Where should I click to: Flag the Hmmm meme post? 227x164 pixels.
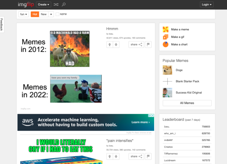148,44
